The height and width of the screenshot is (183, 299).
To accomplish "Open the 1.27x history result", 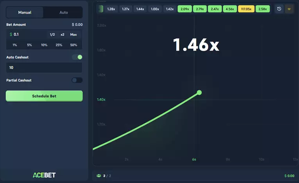I will click(126, 9).
